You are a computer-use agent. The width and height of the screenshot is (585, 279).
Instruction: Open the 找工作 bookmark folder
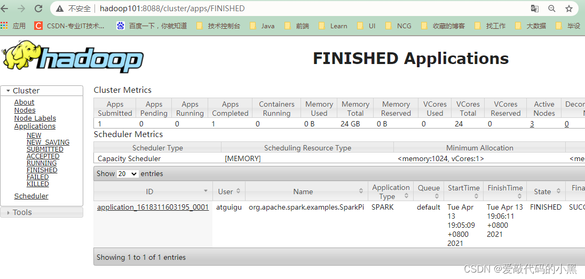pyautogui.click(x=490, y=26)
